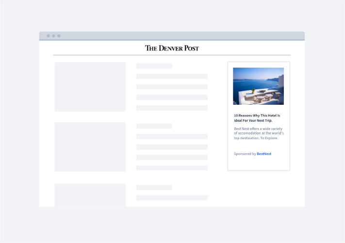Follow the BestNest sponsor link
Screen dimensions: 345x243
[x=264, y=154]
